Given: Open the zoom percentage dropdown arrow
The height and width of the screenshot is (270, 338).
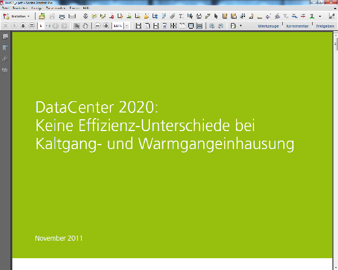Looking at the screenshot, I should 127,26.
